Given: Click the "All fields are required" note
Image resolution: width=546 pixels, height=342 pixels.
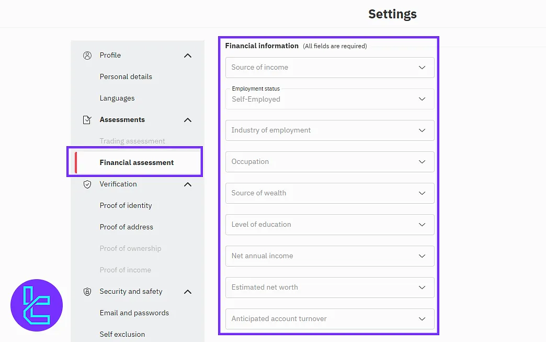Looking at the screenshot, I should click(x=335, y=46).
